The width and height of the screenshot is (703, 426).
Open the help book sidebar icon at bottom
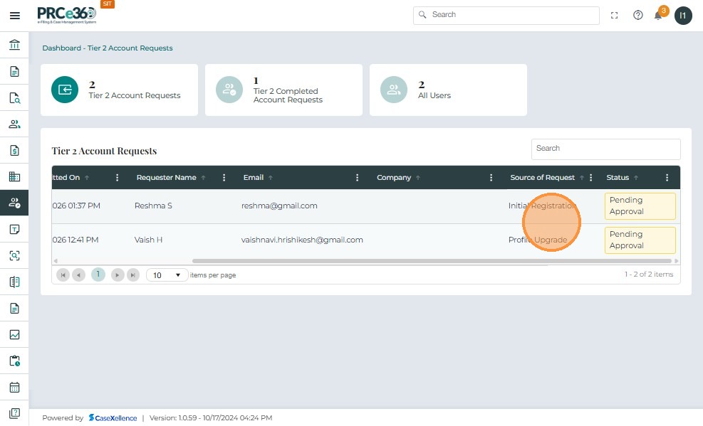[14, 413]
